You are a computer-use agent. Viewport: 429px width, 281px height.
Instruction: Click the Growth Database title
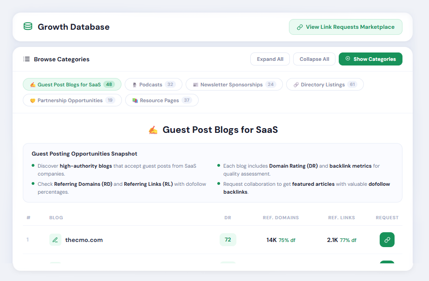(x=74, y=27)
